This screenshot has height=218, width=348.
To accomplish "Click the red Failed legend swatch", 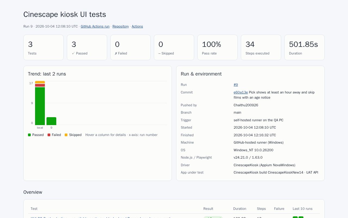I will pyautogui.click(x=49, y=135).
